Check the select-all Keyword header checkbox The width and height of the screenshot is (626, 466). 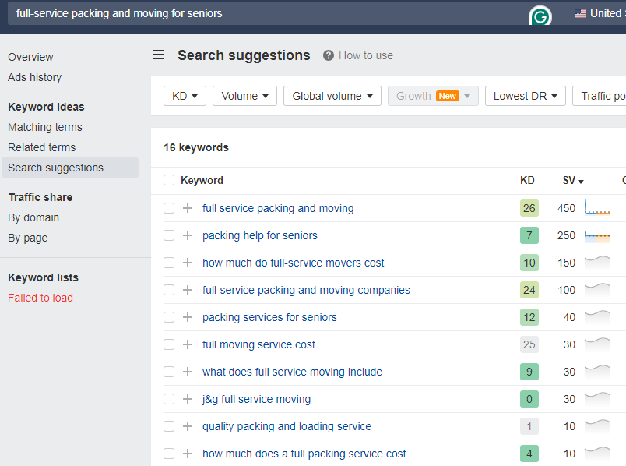tap(169, 181)
